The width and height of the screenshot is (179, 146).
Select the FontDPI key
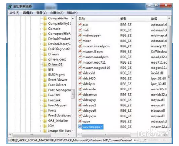(54, 95)
